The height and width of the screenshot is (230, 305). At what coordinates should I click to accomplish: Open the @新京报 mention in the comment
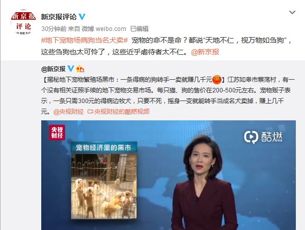click(205, 52)
